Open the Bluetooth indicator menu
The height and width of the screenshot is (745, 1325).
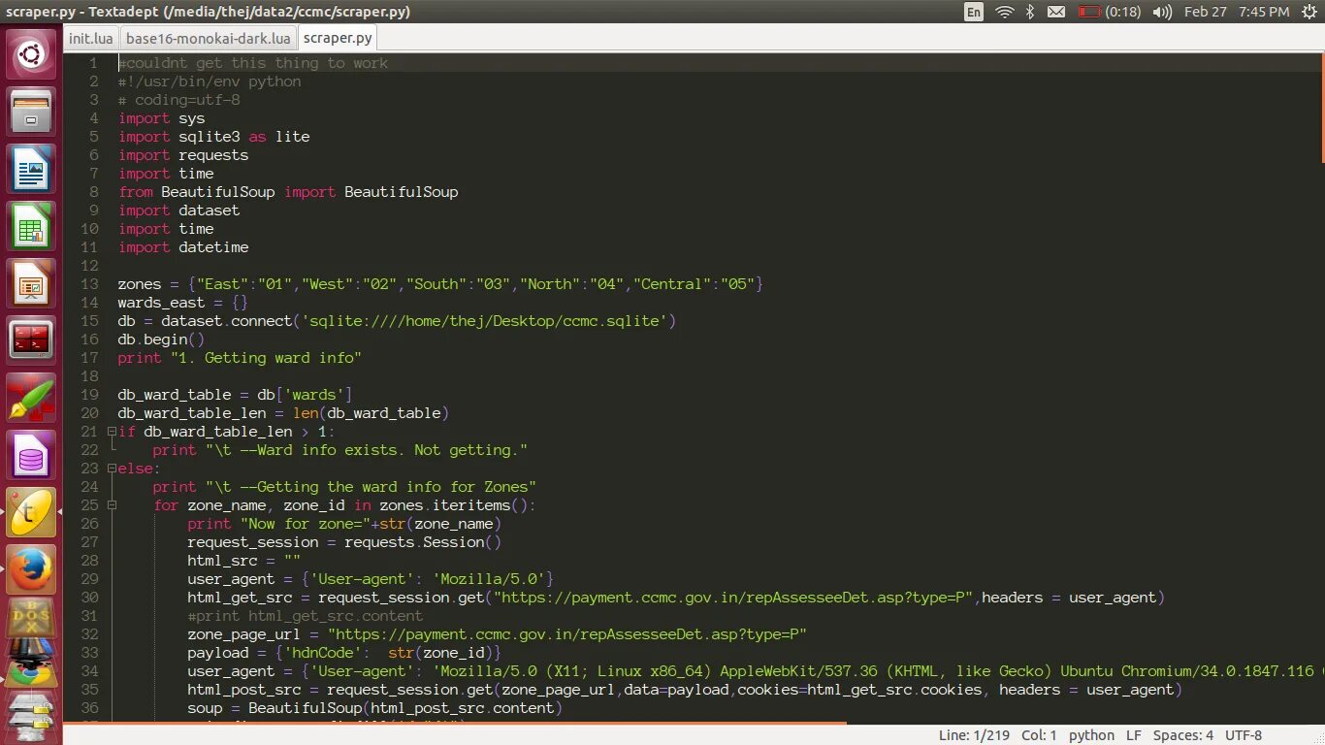[1030, 12]
